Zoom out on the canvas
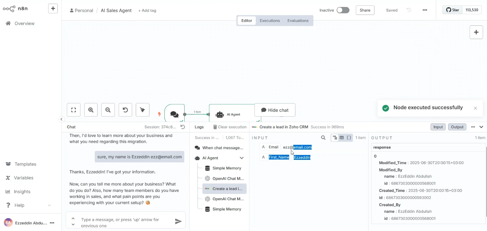The height and width of the screenshot is (231, 487). tap(108, 110)
